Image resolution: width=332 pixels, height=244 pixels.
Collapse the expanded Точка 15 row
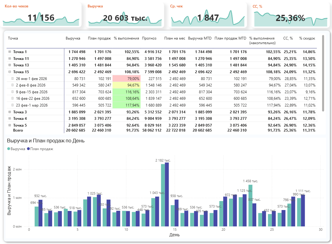(x=10, y=72)
